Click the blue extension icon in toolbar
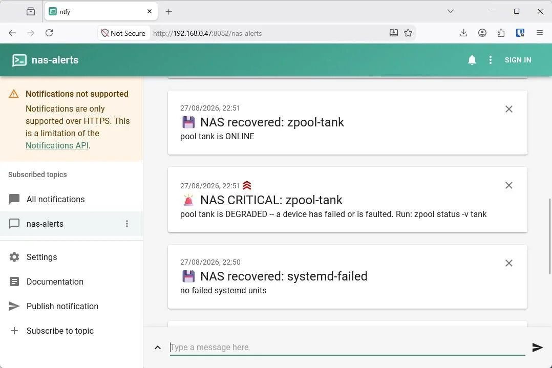The width and height of the screenshot is (552, 368). (x=520, y=33)
